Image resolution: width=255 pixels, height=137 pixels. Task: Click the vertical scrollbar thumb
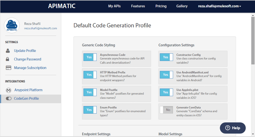[x=253, y=41]
